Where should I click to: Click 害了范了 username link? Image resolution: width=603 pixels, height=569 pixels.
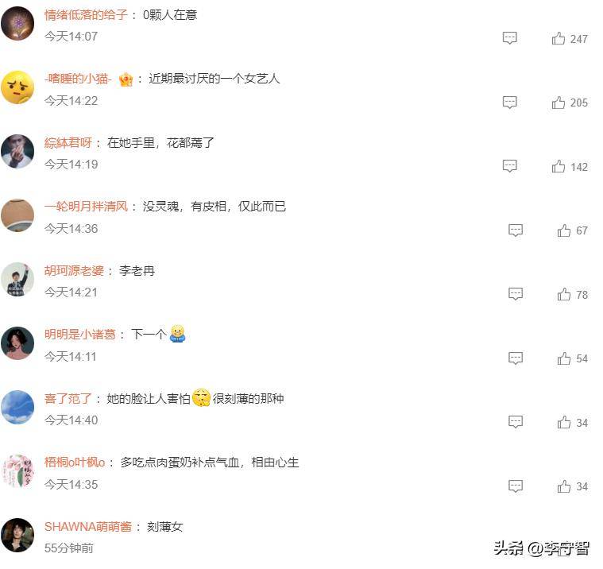pos(68,399)
